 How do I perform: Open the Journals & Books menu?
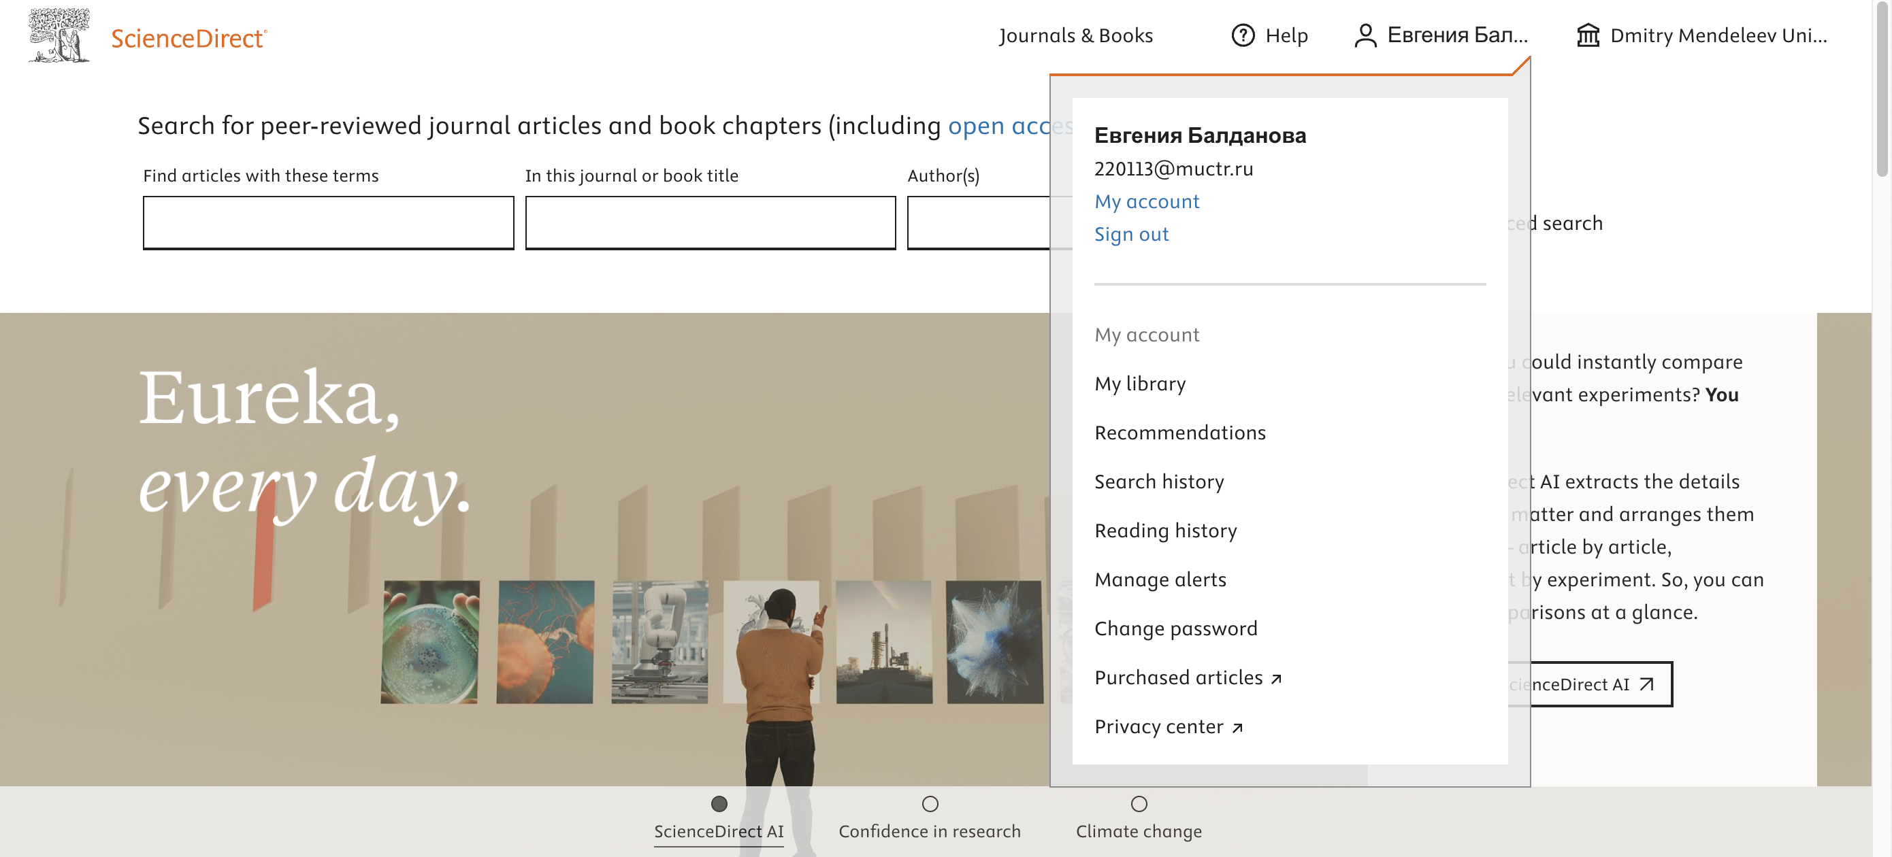coord(1075,35)
